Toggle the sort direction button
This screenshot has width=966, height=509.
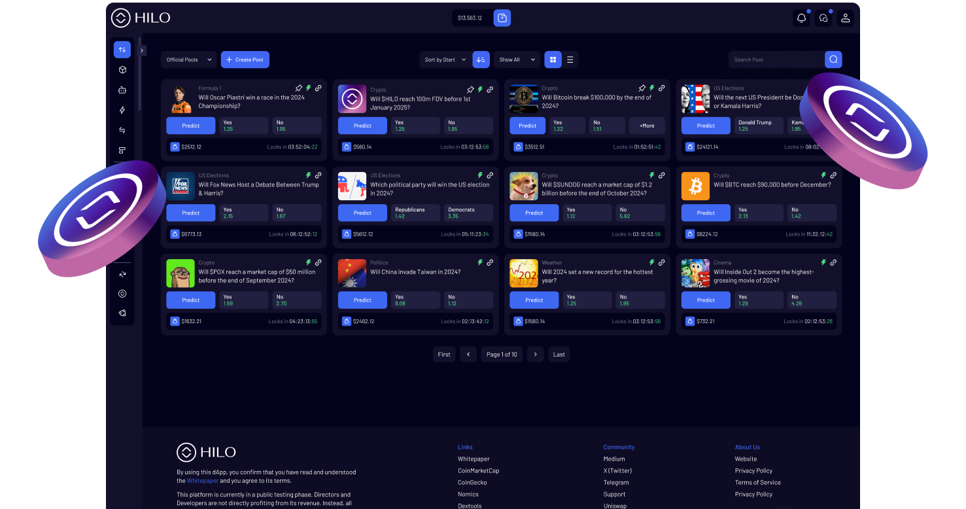(x=481, y=60)
